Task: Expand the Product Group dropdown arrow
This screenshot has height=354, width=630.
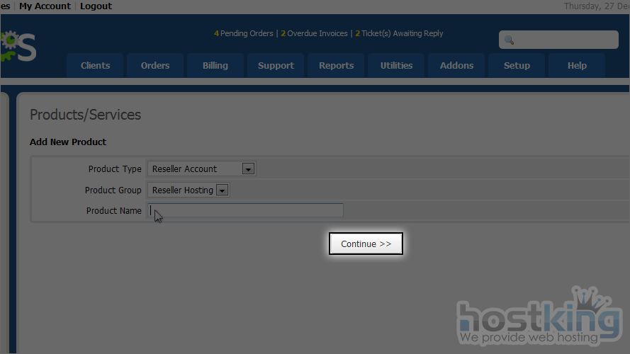Action: pos(222,190)
